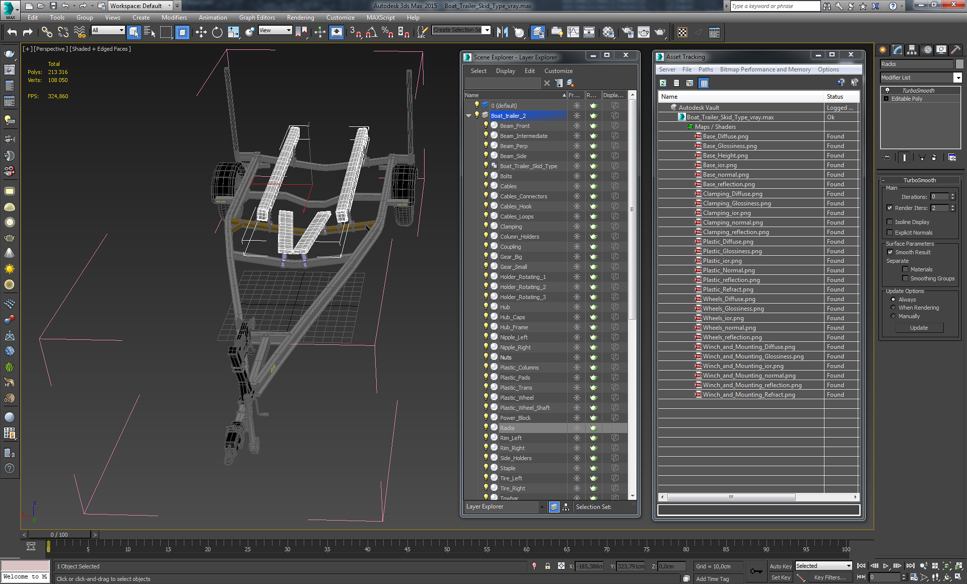Screen dimensions: 967x584
Task: Open the Selected key filter dropdown
Action: (x=823, y=566)
